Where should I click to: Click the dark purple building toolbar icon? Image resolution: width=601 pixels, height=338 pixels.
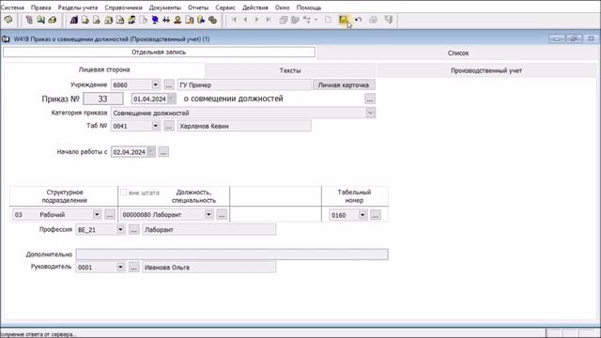coord(73,20)
